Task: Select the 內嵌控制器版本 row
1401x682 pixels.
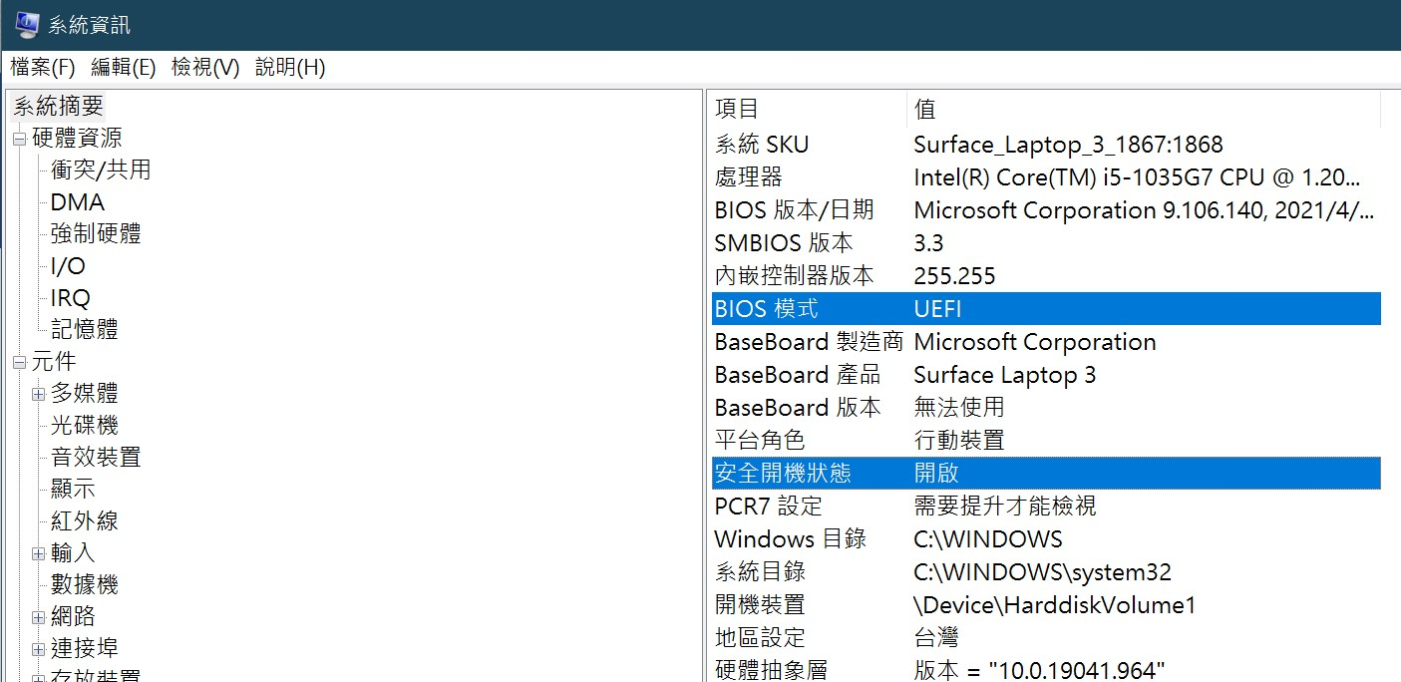Action: (1046, 276)
